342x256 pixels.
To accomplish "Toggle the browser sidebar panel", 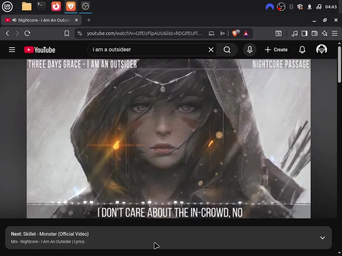I will [x=305, y=33].
